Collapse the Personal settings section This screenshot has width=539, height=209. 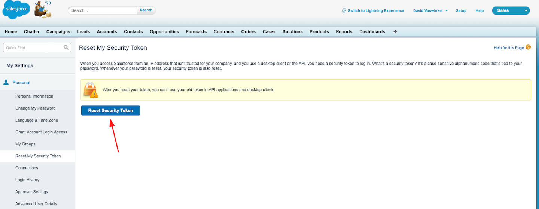(21, 82)
